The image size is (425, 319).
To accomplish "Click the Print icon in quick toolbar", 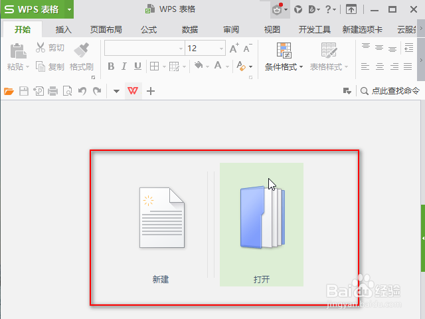I will 53,91.
